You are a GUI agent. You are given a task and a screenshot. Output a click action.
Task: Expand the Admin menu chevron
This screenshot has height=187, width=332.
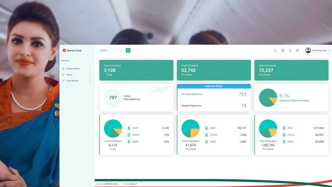click(90, 75)
